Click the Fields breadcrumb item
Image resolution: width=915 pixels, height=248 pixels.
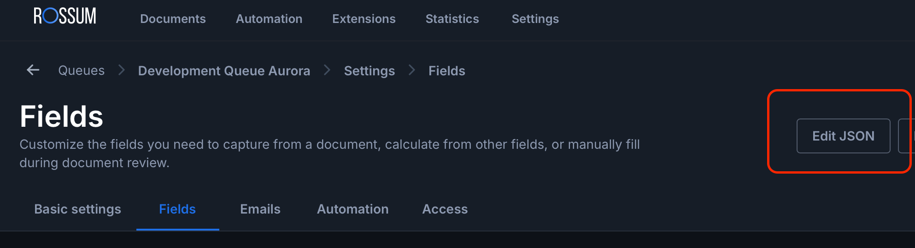[x=446, y=71]
